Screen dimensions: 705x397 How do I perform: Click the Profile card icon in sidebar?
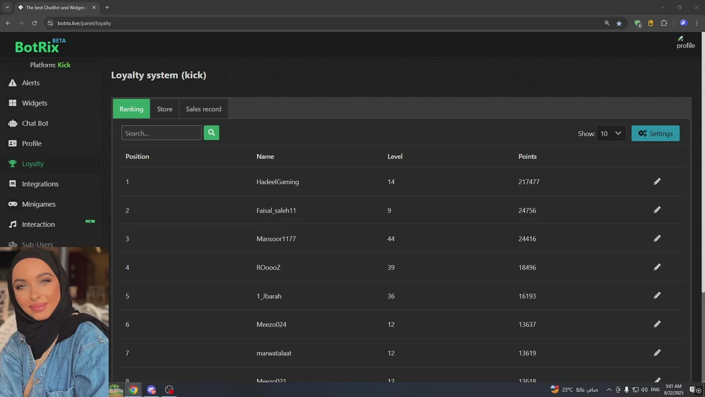pyautogui.click(x=12, y=143)
